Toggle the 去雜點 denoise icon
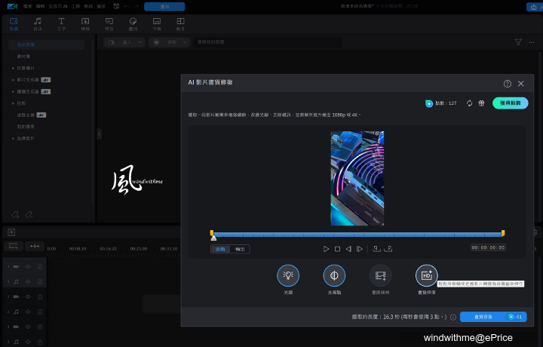Image resolution: width=543 pixels, height=347 pixels. tap(334, 275)
